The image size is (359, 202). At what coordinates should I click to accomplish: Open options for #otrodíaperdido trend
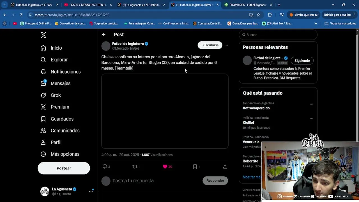point(311,104)
